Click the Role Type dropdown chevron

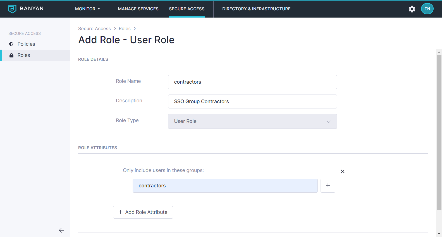(329, 122)
